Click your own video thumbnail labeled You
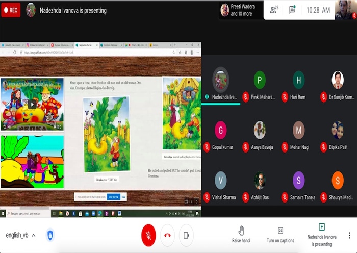 pyautogui.click(x=346, y=10)
